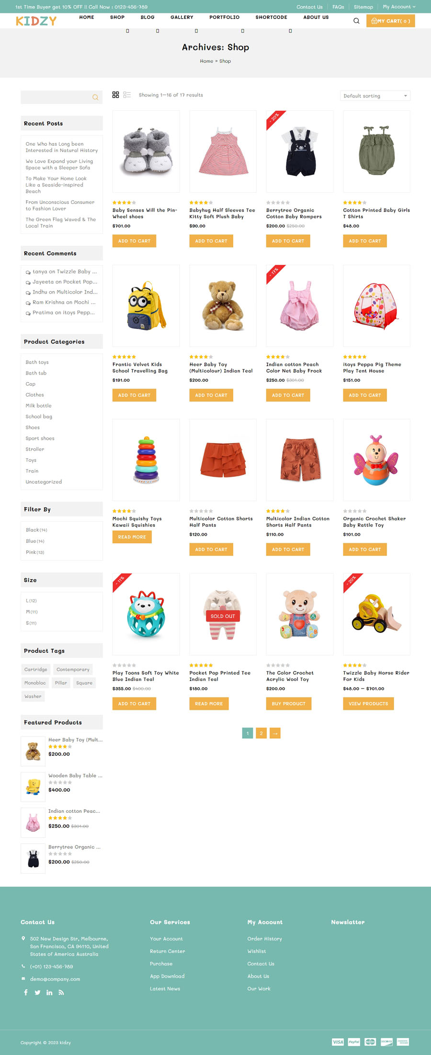Open the Default sorting dropdown
This screenshot has height=1055, width=431.
[375, 96]
